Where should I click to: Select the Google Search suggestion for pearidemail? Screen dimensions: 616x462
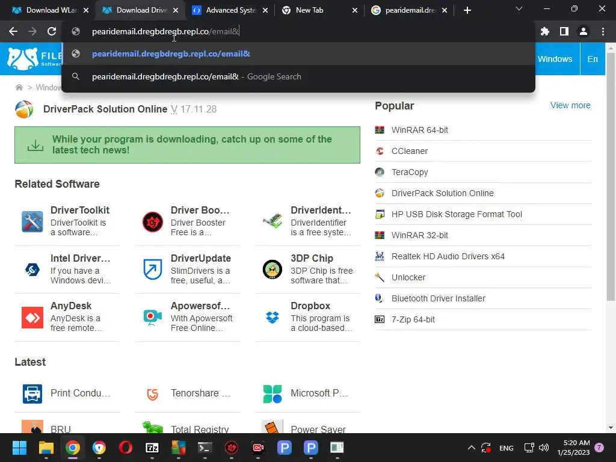tap(298, 76)
